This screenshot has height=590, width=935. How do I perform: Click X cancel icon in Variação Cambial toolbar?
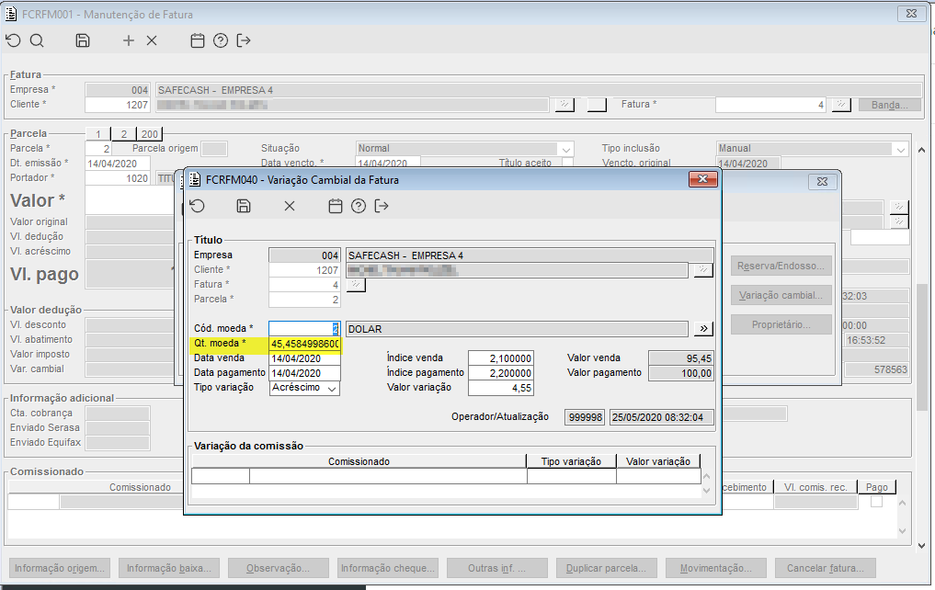290,206
